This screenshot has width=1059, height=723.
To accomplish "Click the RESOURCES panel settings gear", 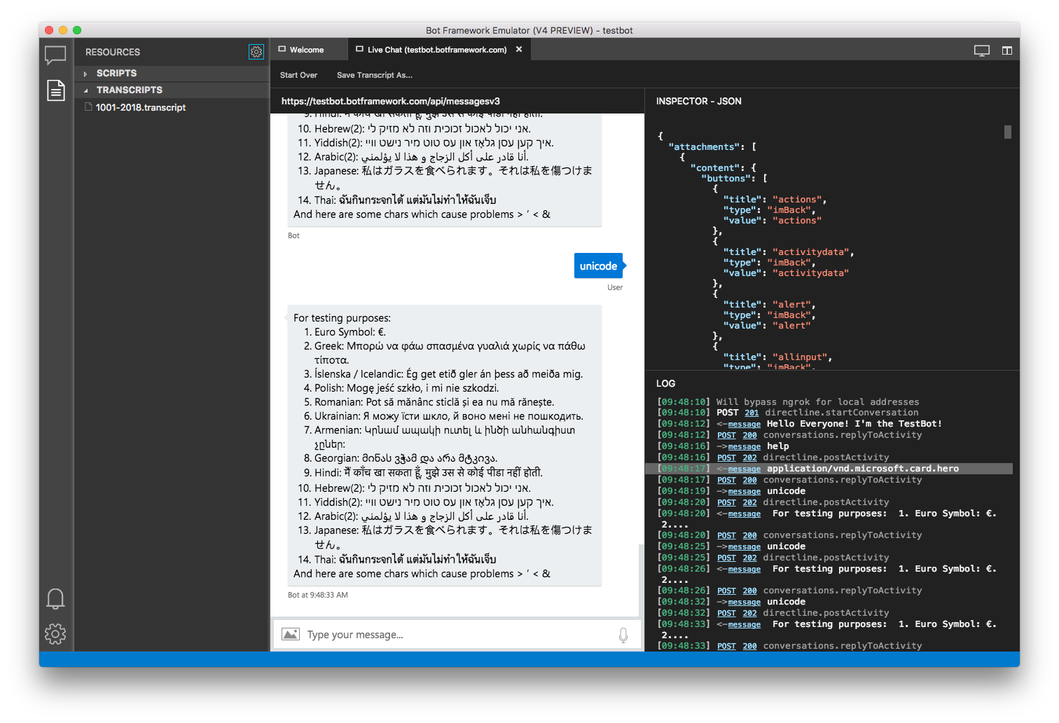I will point(256,52).
